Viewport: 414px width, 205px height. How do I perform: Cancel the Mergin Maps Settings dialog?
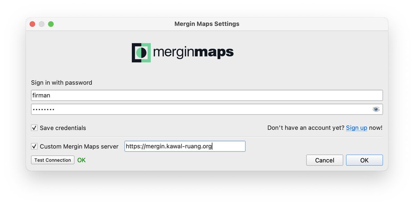point(325,160)
